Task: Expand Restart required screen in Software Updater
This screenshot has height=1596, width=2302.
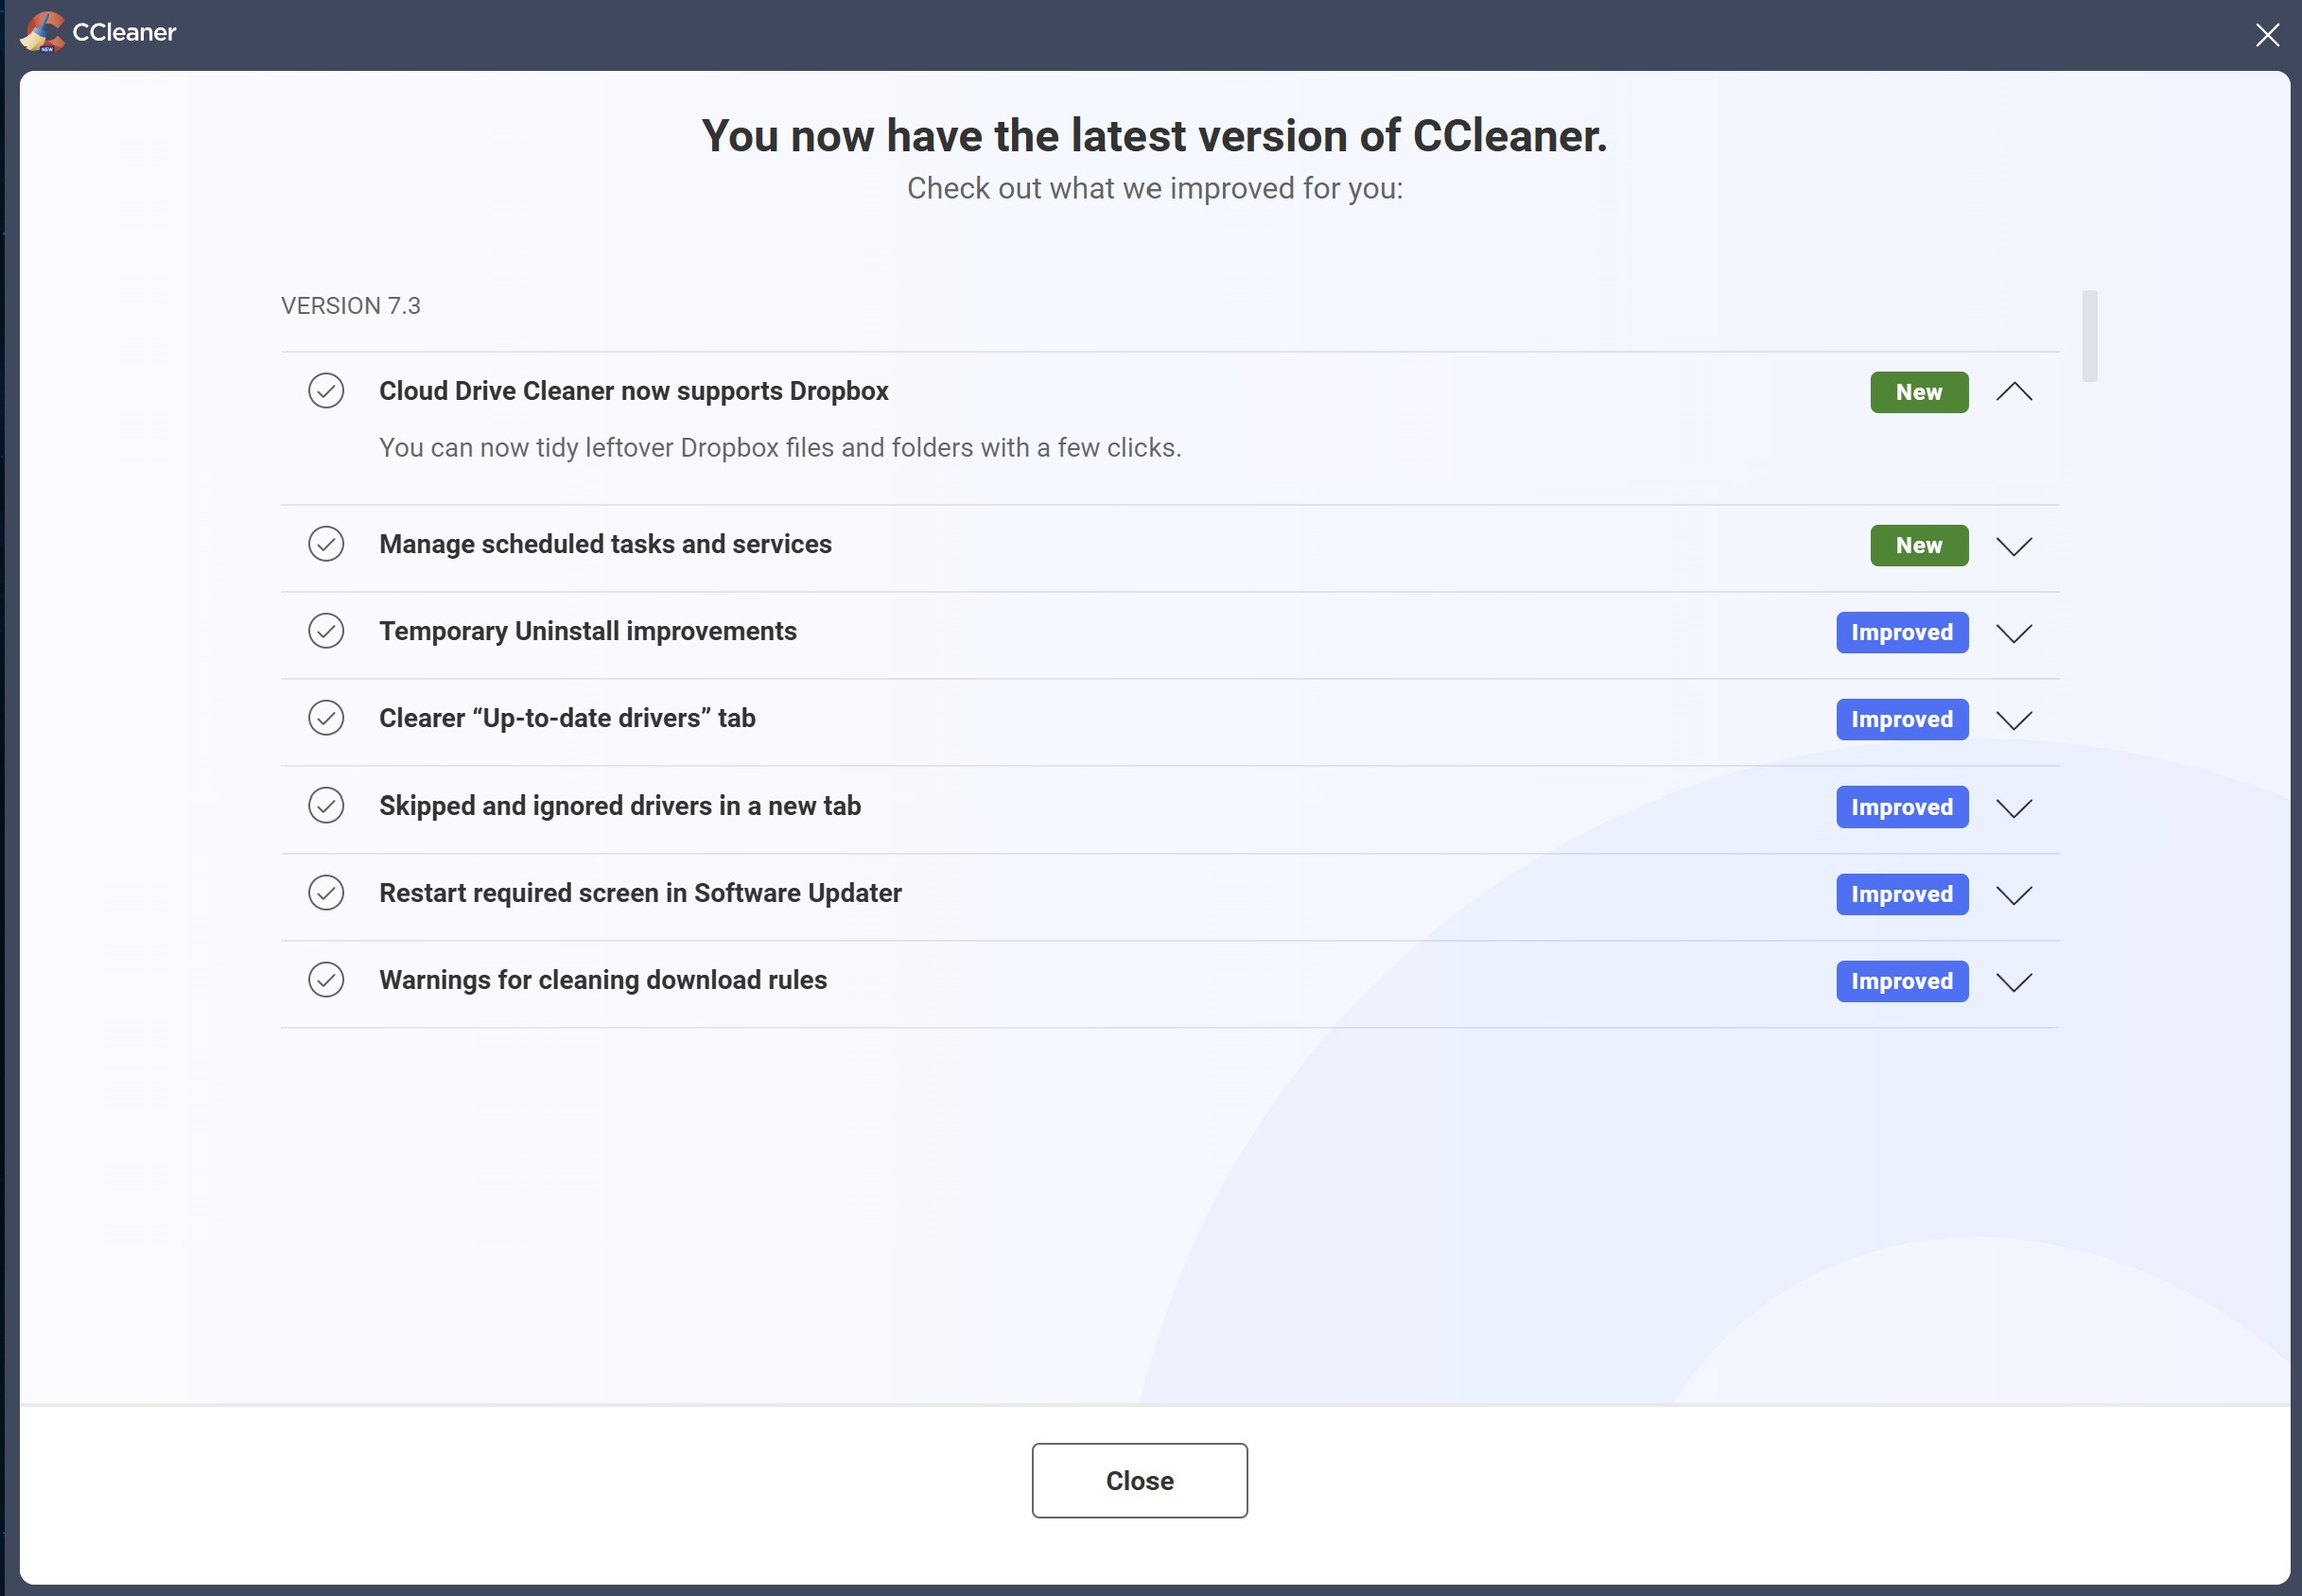Action: pyautogui.click(x=2014, y=895)
